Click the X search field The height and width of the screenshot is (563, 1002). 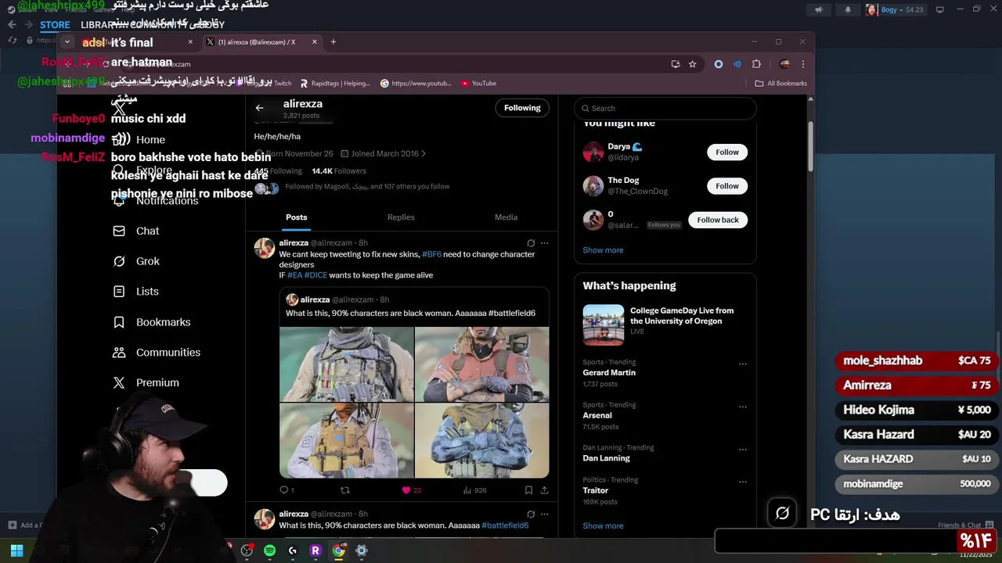click(x=665, y=108)
